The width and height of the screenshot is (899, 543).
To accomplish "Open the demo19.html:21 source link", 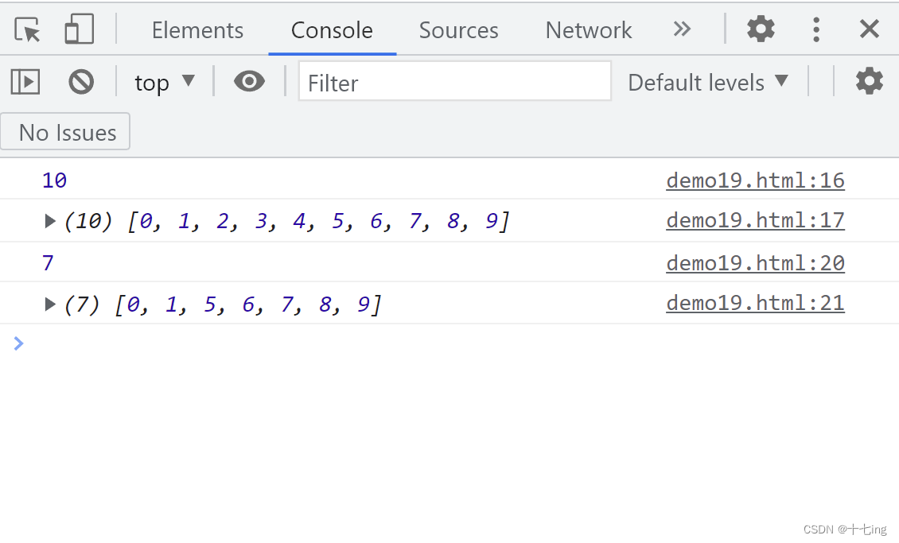I will (x=755, y=303).
